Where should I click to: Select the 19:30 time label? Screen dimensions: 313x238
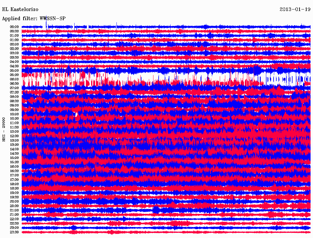(x=14, y=197)
